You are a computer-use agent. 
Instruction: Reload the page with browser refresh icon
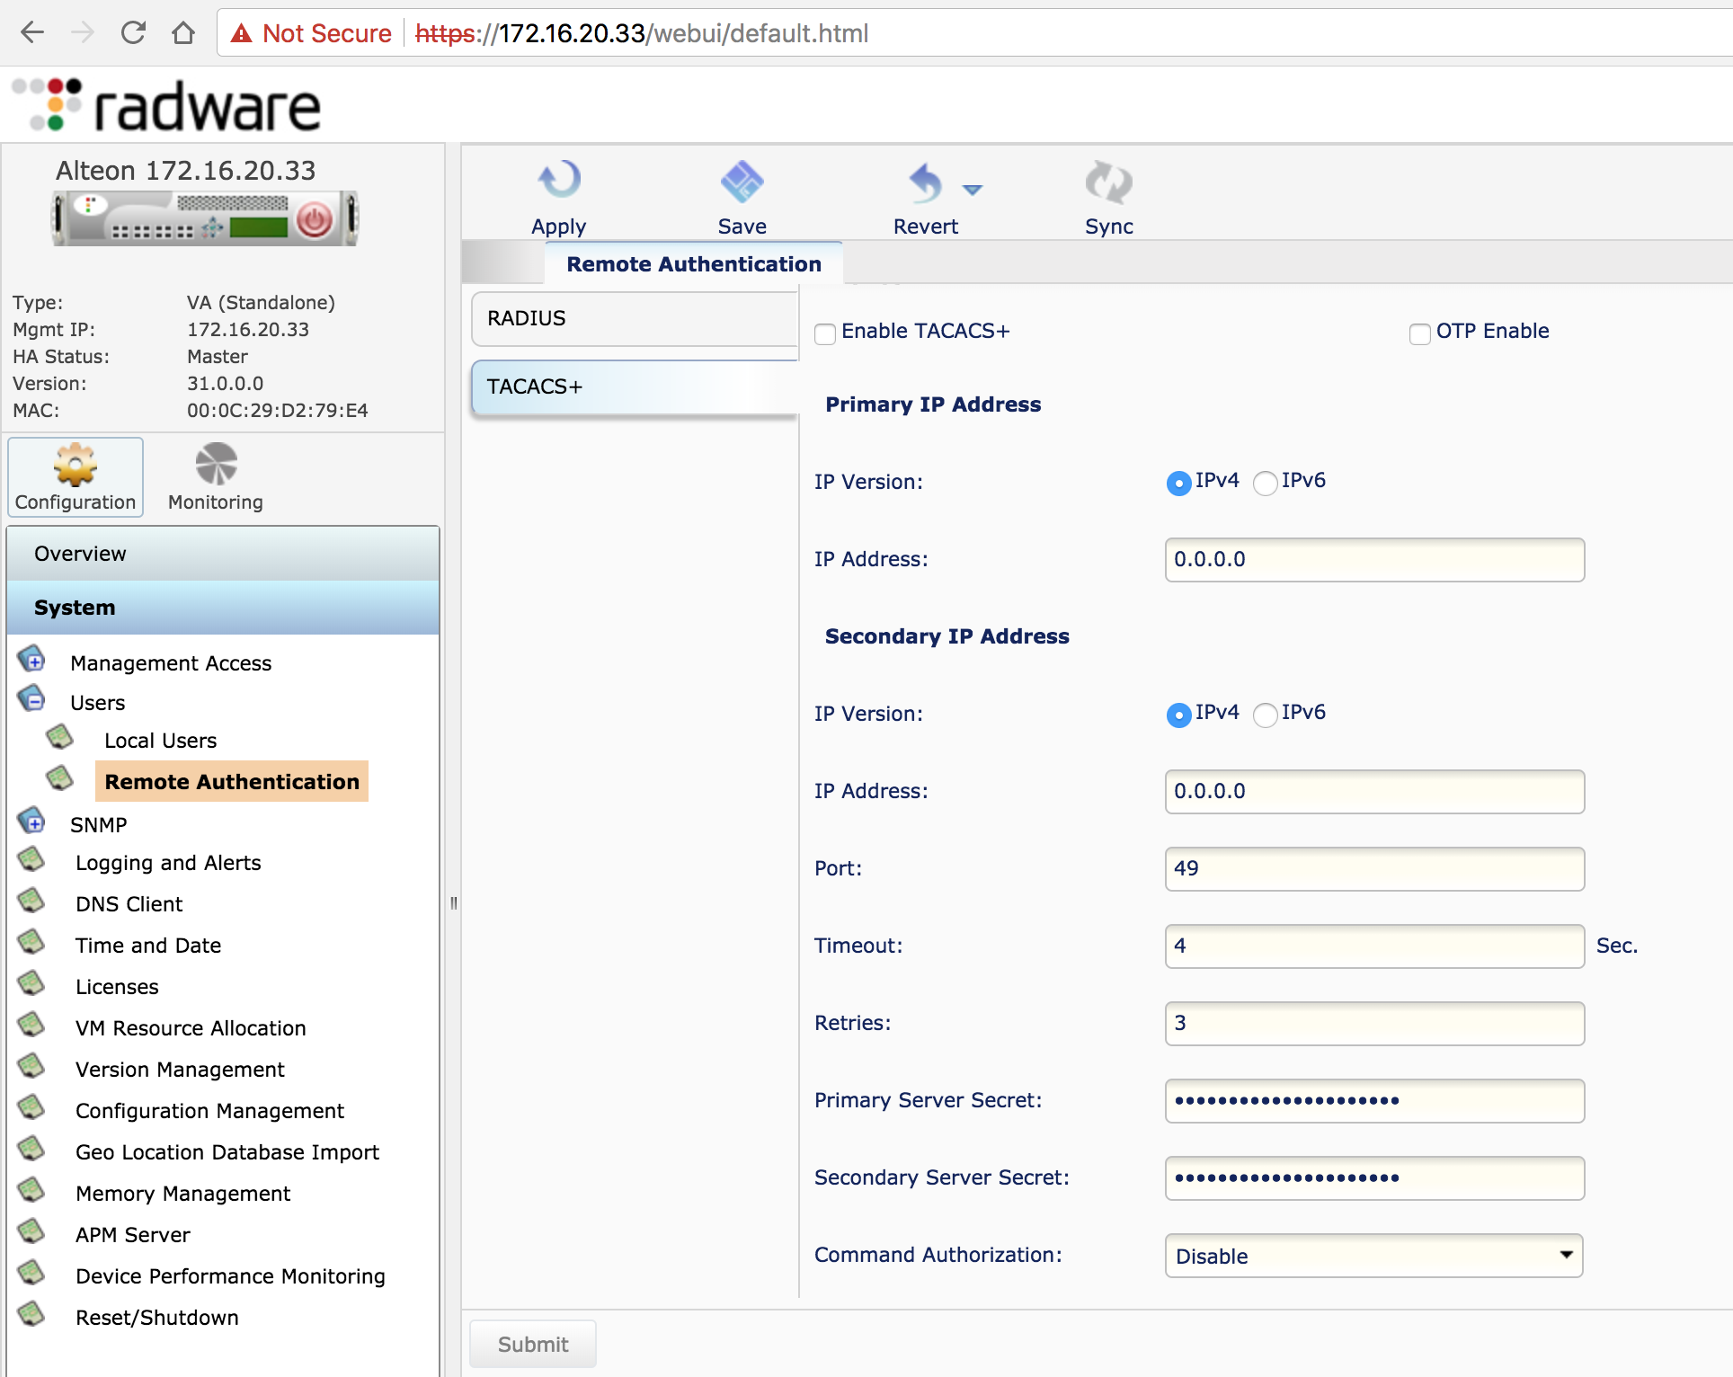[x=133, y=33]
